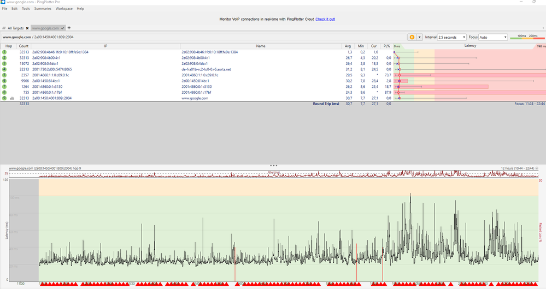This screenshot has height=289, width=546.
Task: Click the Hop column header
Action: point(9,46)
